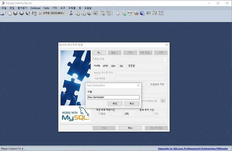Switch to the HTTP tab
Image resolution: width=232 pixels, height=151 pixels.
coord(105,66)
